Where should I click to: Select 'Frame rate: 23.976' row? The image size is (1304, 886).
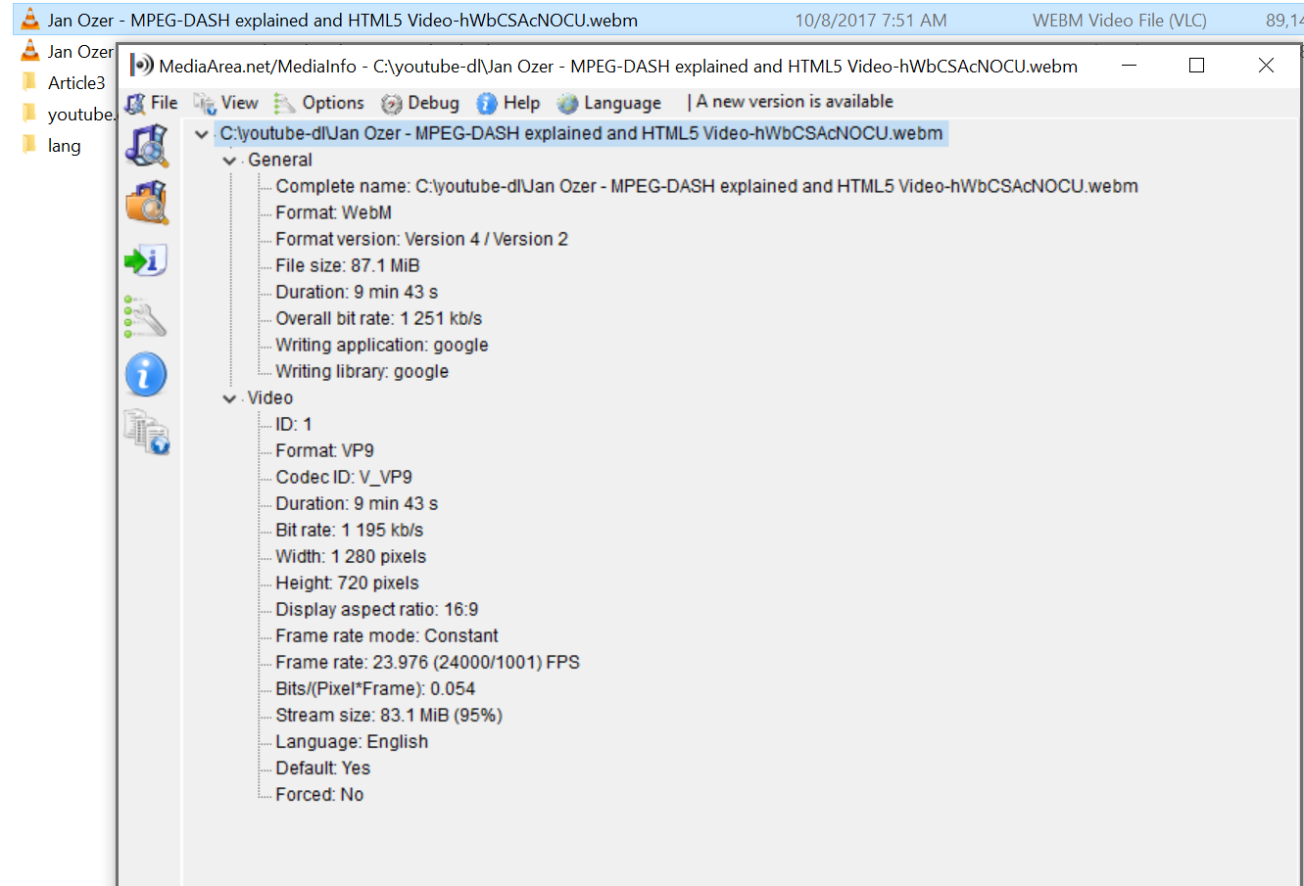point(427,662)
